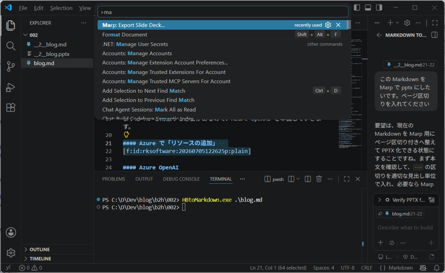
Task: Open __2__blog.pptx in Explorer
Action: [57, 54]
